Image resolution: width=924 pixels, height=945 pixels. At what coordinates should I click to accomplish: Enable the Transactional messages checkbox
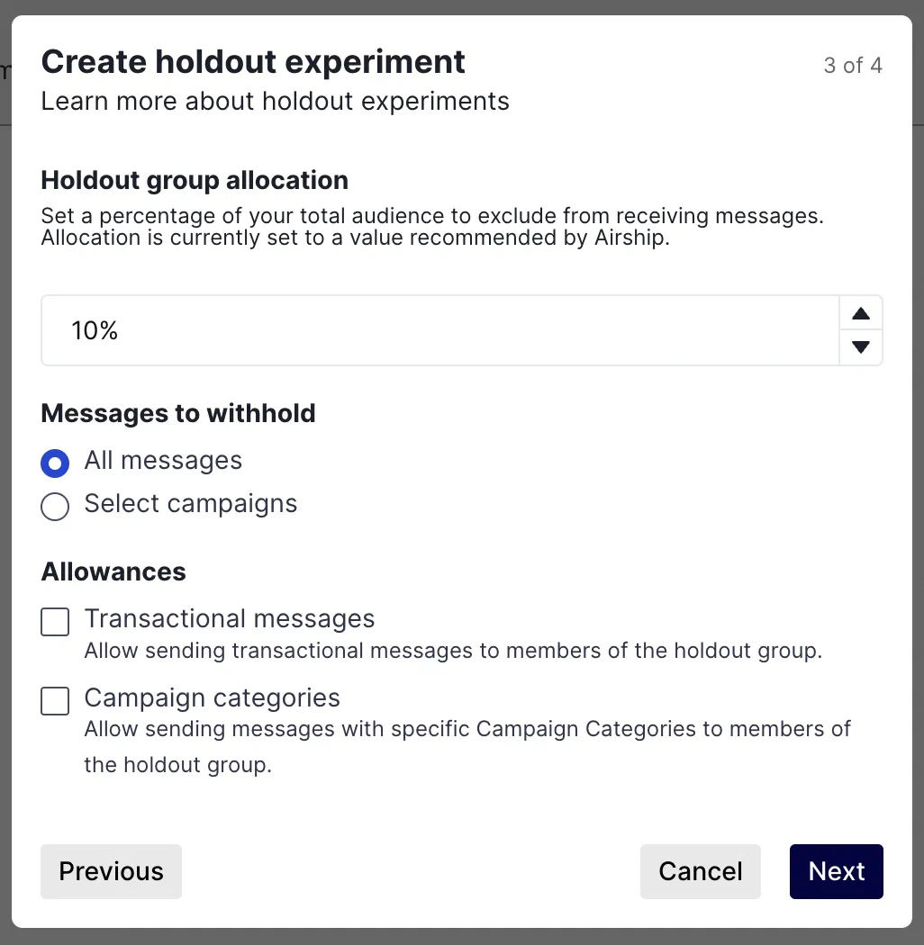pyautogui.click(x=55, y=622)
